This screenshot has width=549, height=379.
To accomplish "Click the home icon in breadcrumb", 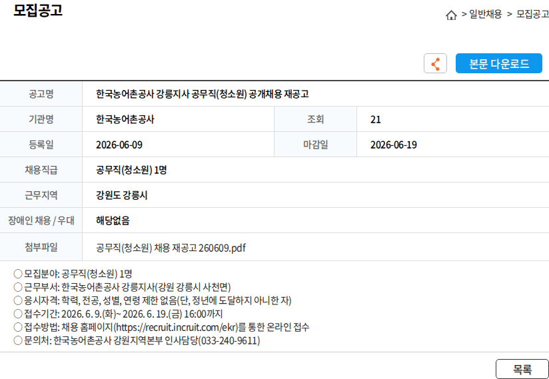I will click(x=451, y=15).
